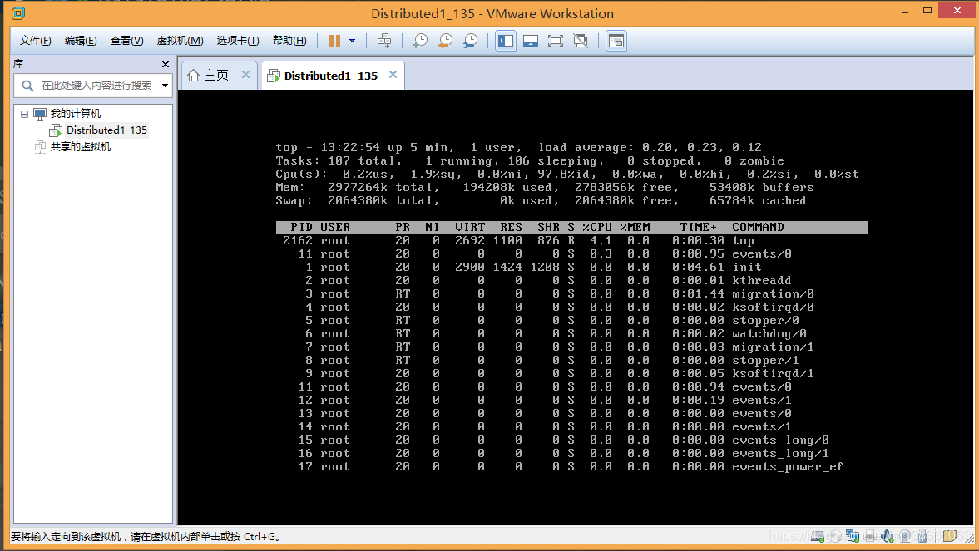
Task: Open the 文件(F) menu
Action: click(x=35, y=41)
